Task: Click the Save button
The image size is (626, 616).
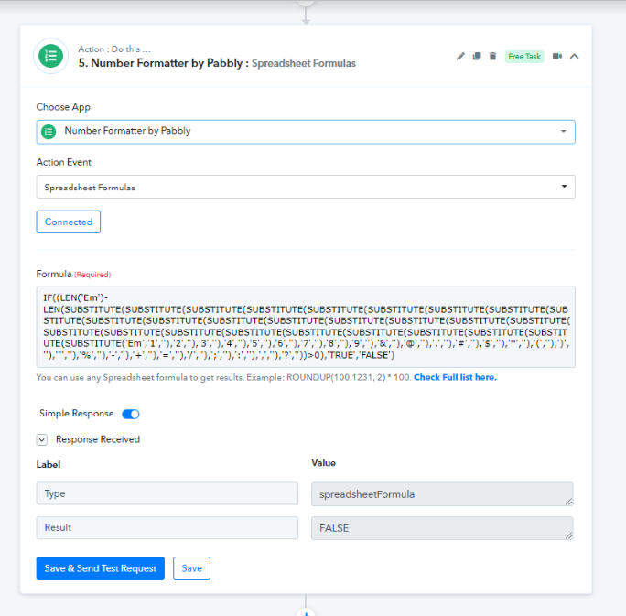Action: (191, 568)
